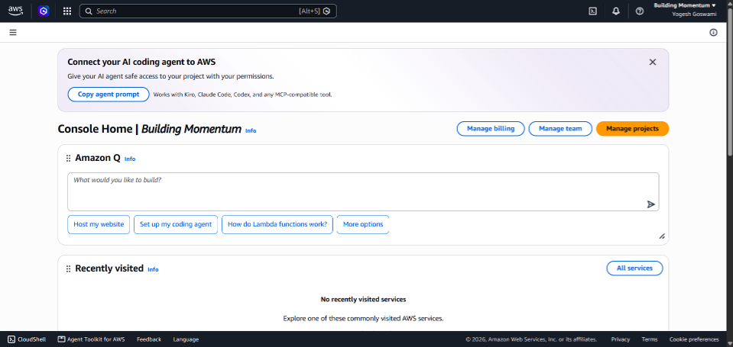Open the hamburger navigation menu
Viewport: 733px width, 347px height.
pyautogui.click(x=13, y=32)
